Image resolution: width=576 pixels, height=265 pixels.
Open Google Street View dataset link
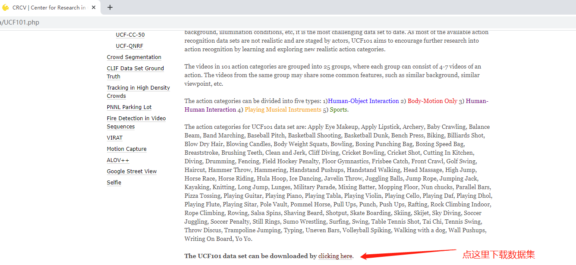pyautogui.click(x=132, y=171)
